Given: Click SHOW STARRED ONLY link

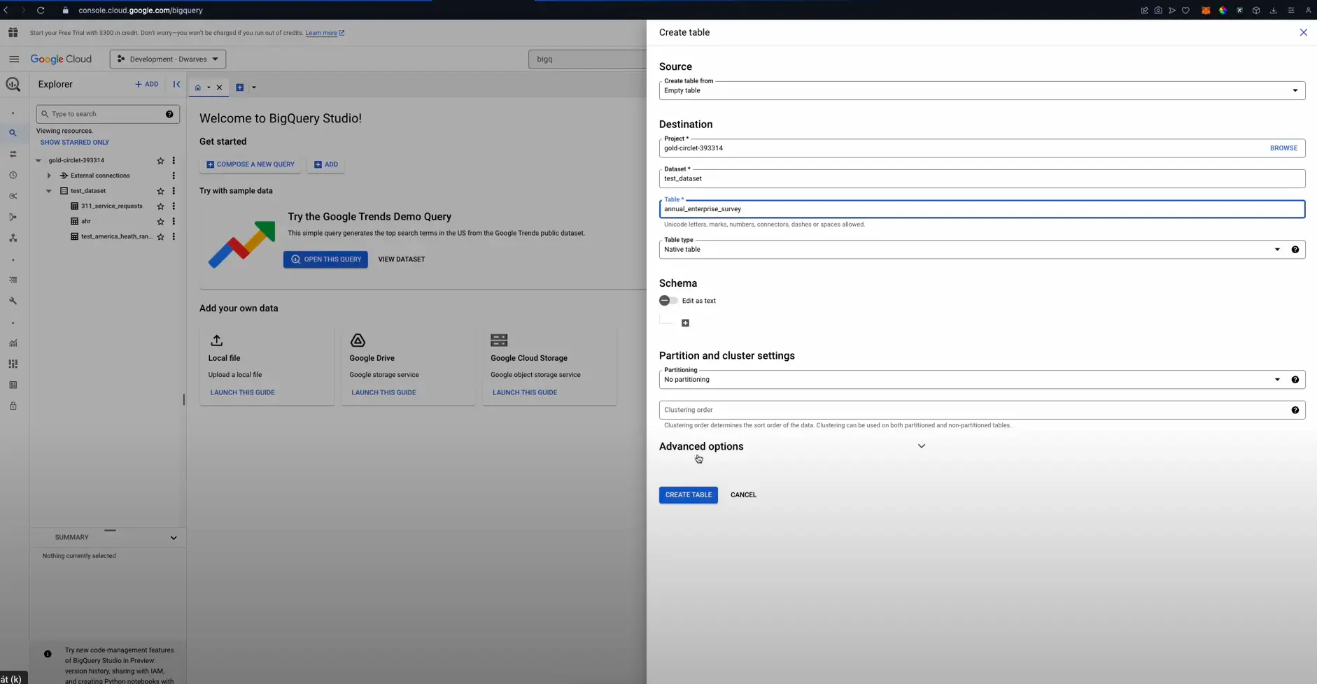Looking at the screenshot, I should pos(75,142).
